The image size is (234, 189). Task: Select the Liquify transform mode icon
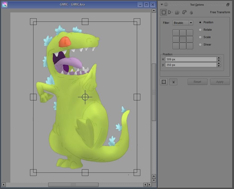coord(191,12)
